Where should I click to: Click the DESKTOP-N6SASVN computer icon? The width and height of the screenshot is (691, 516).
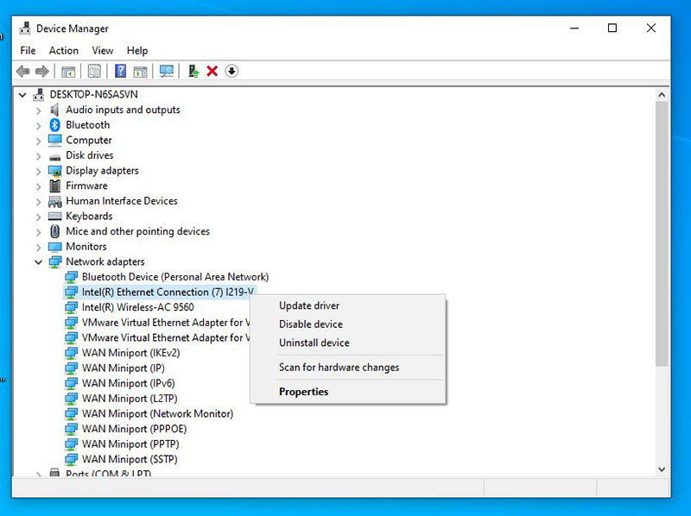[39, 94]
